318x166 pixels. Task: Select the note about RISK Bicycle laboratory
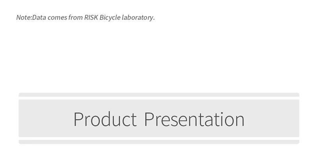[85, 17]
